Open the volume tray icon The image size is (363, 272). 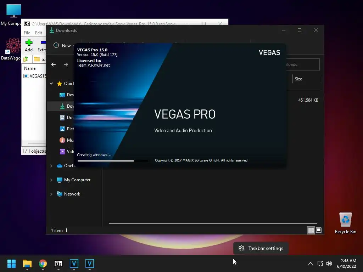(x=329, y=263)
